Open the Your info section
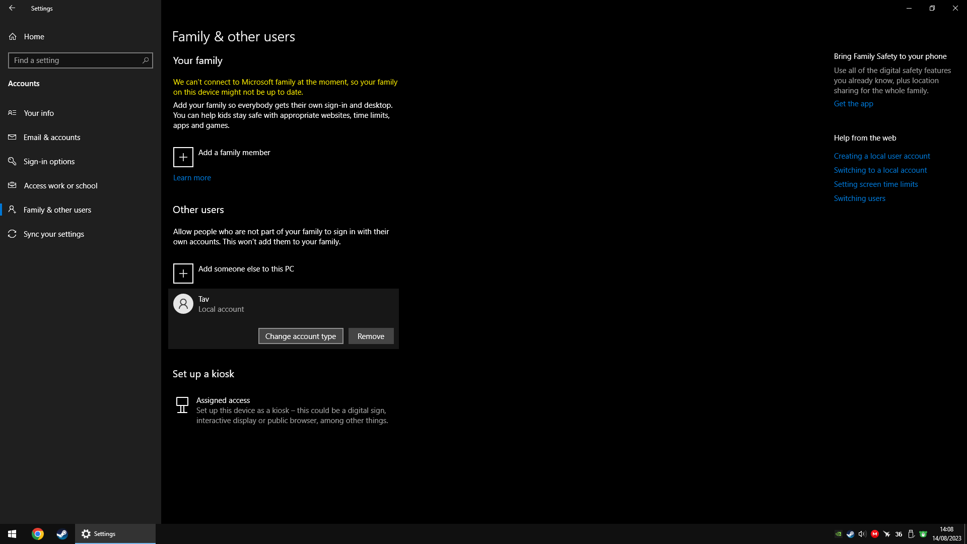967x544 pixels. click(39, 113)
